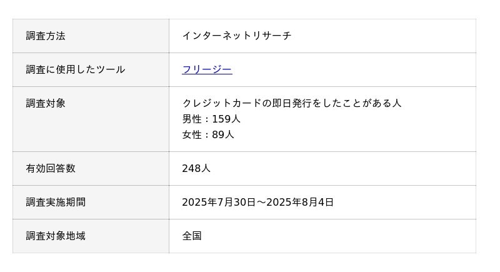Image resolution: width=500 pixels, height=272 pixels.
Task: Open the フリージー link
Action: click(x=207, y=69)
